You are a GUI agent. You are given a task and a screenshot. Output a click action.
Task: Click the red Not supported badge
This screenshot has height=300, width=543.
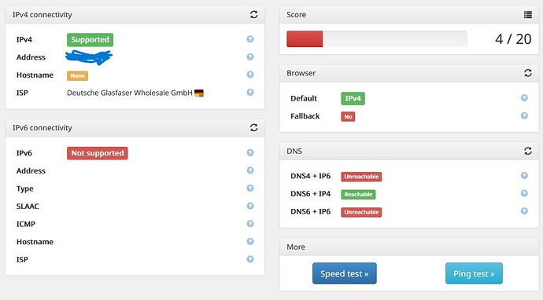[x=98, y=153]
